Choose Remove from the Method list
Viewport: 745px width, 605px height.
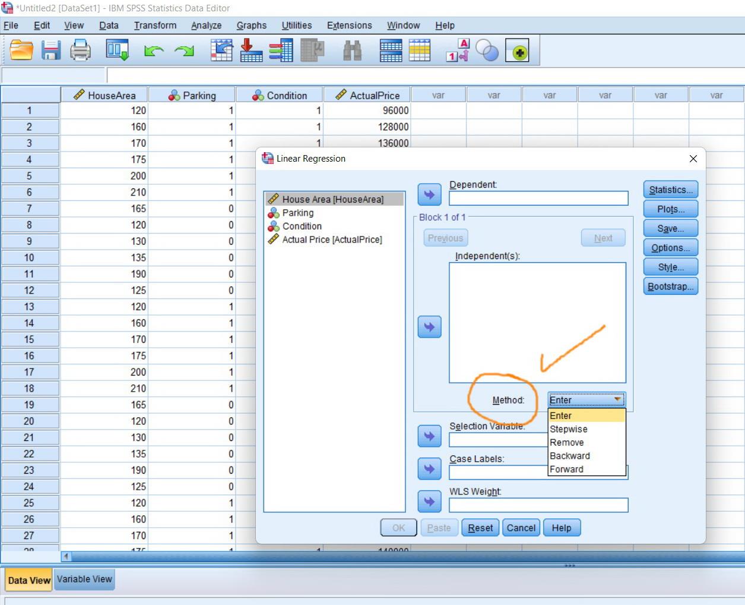tap(567, 442)
